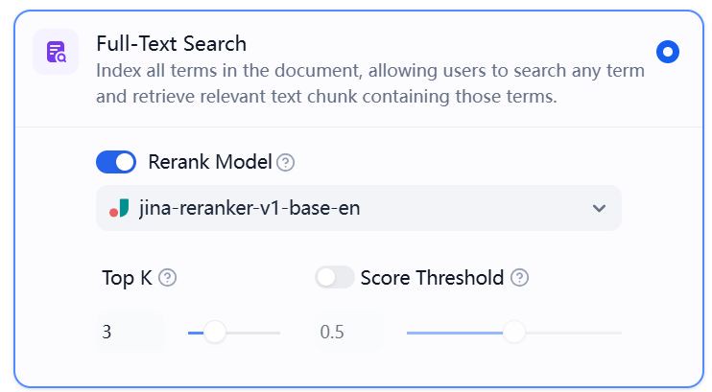
Task: Click the Score Threshold label text
Action: point(432,278)
